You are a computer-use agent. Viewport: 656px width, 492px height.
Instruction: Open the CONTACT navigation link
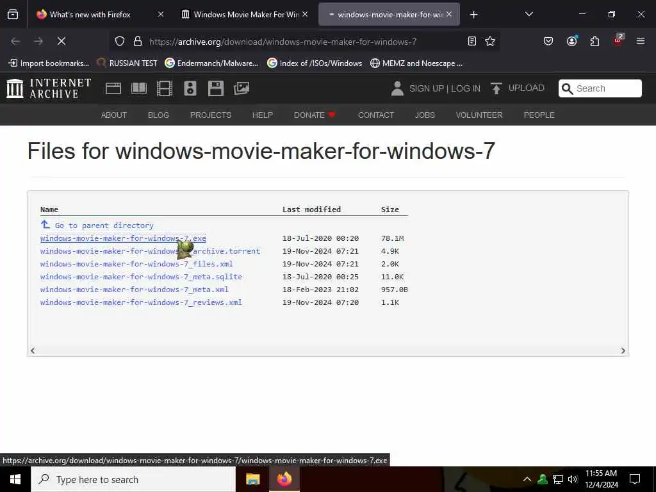point(375,115)
